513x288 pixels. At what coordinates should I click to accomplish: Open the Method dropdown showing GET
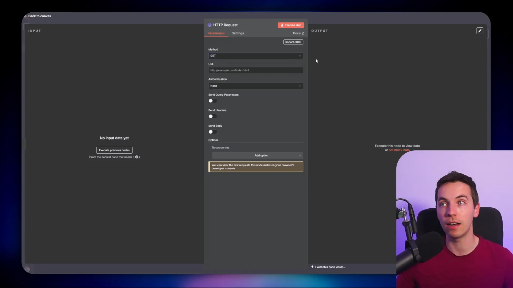click(x=256, y=56)
